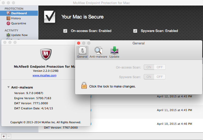Click the plus button at bottom left
This screenshot has height=140, width=203.
point(4,136)
